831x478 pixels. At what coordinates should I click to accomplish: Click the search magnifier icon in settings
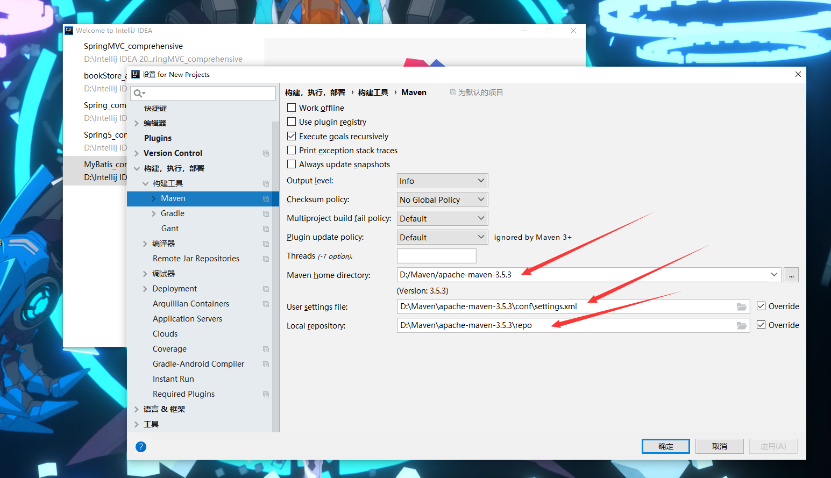point(138,94)
